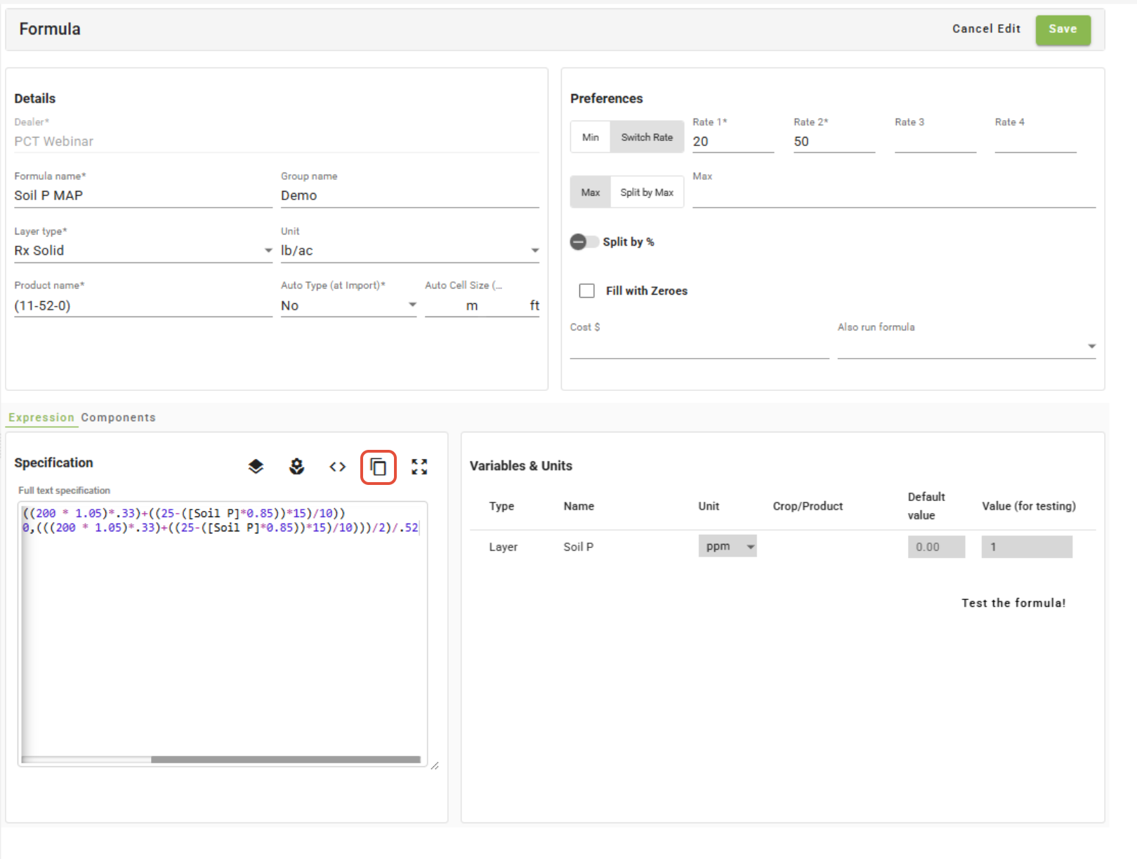This screenshot has width=1137, height=859.
Task: Open the lb/ac Unit dropdown
Action: [409, 251]
